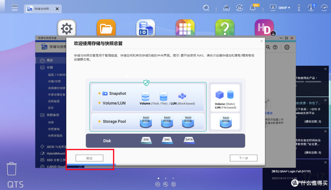Image resolution: width=331 pixels, height=190 pixels.
Task: Open Control Panel gear desktop icon
Action: click(67, 28)
